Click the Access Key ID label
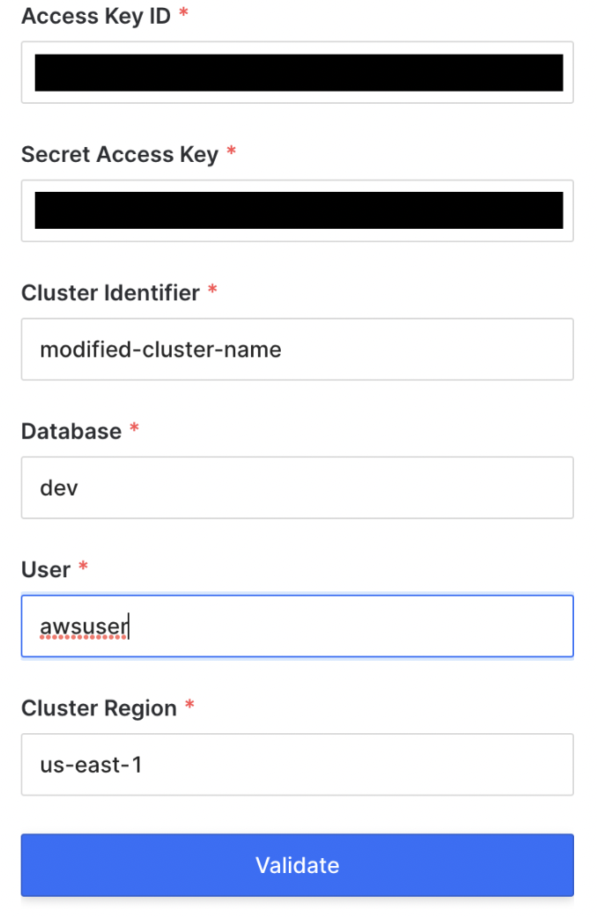This screenshot has width=597, height=917. (x=96, y=17)
